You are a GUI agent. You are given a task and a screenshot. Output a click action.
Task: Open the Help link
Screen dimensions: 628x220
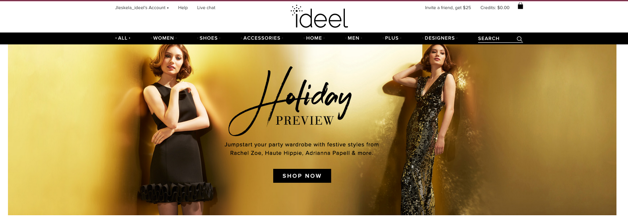pyautogui.click(x=183, y=8)
